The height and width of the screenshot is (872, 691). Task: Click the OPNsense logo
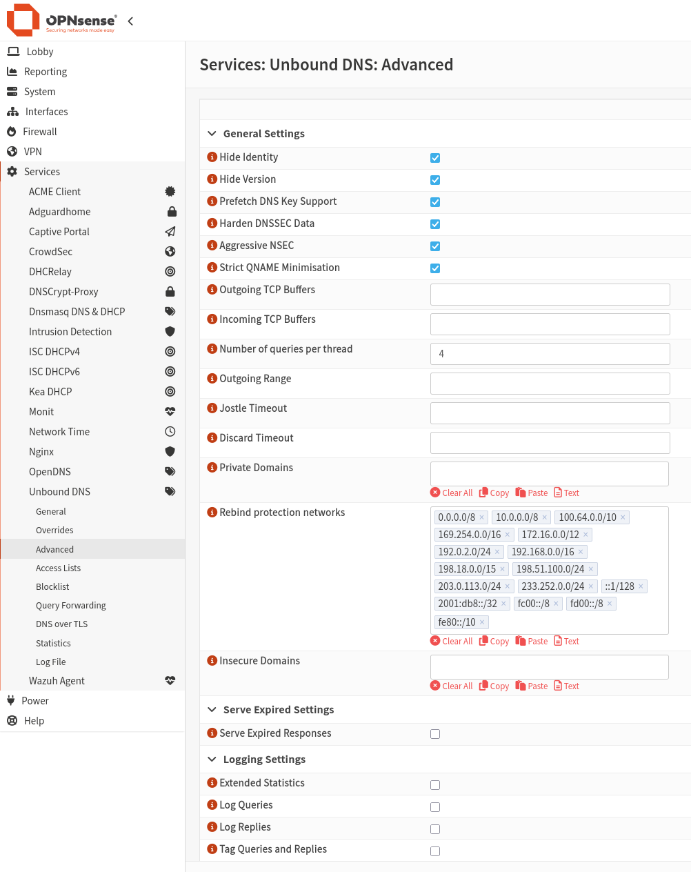click(x=61, y=21)
